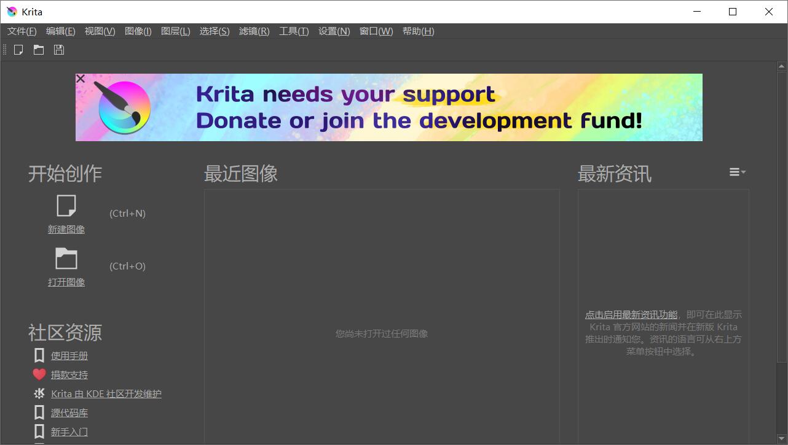Click the 最近图像 heading

[241, 173]
